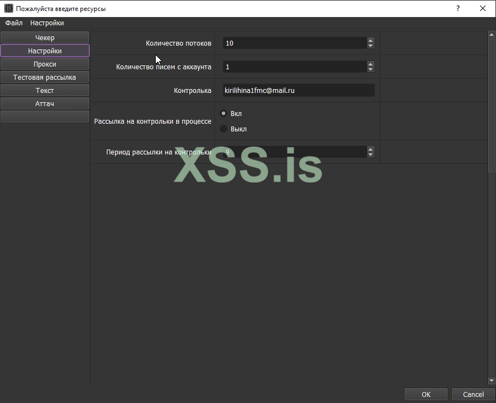Screen dimensions: 496x403
Task: Click the Период рассылки на контрольки field
Action: (295, 152)
